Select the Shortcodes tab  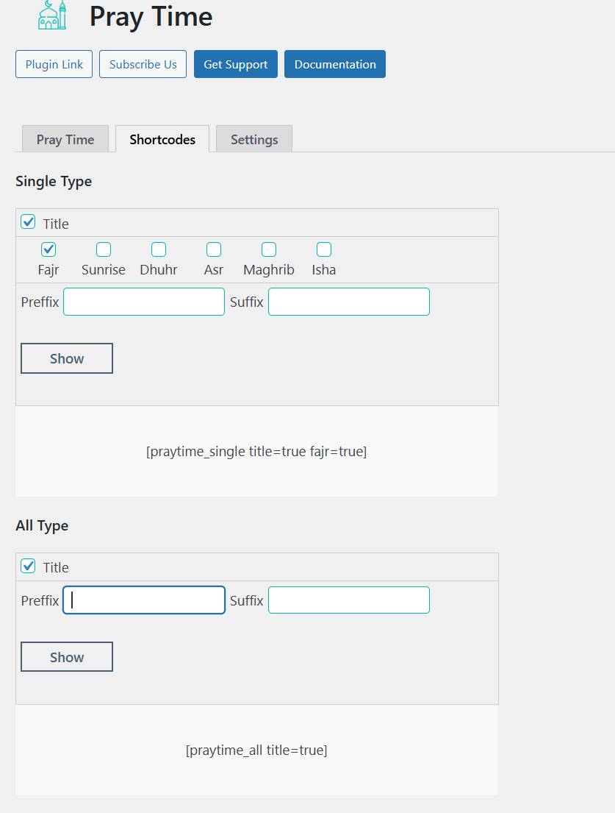point(162,139)
